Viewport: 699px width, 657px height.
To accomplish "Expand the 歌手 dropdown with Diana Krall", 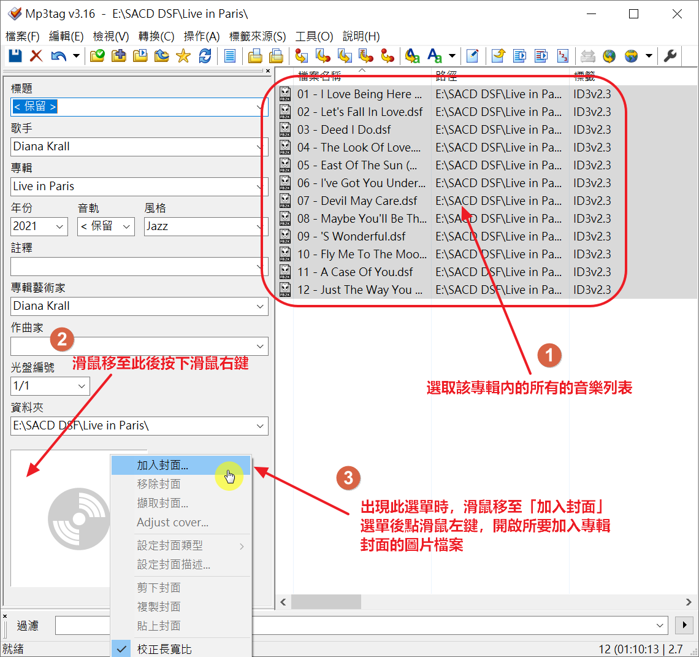I will tap(260, 147).
